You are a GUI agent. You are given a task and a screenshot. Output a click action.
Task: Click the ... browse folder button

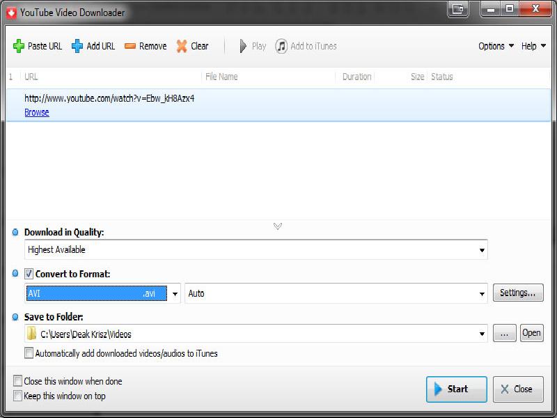click(504, 333)
